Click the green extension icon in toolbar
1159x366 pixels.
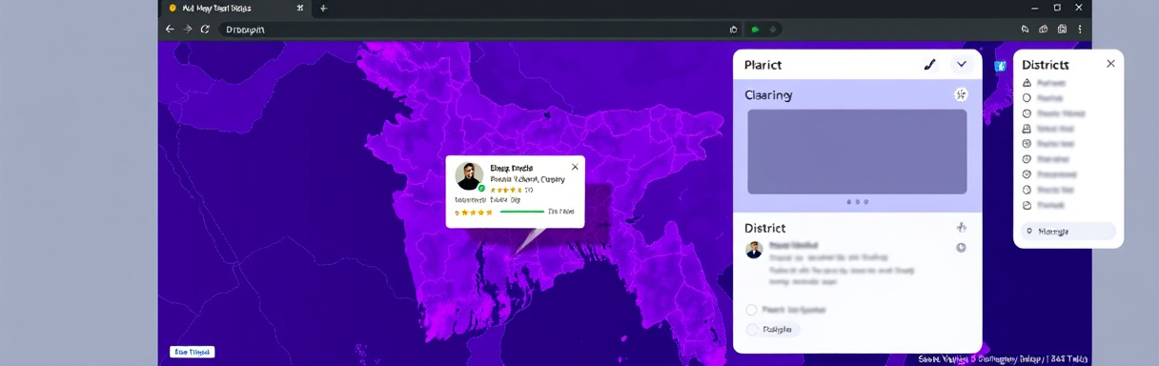[x=755, y=30]
